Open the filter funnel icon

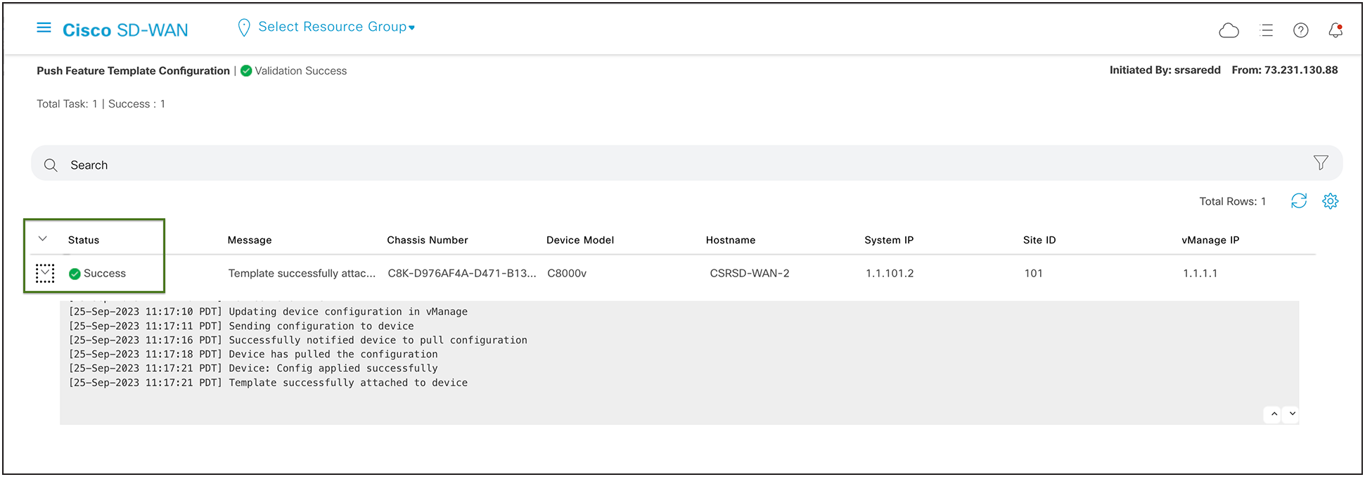(x=1321, y=163)
